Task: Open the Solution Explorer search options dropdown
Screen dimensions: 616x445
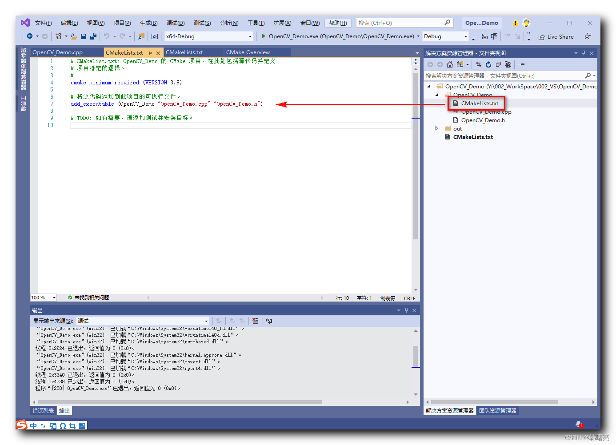Action: [x=594, y=76]
